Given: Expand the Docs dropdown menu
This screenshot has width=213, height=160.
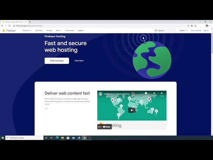Looking at the screenshot, I should (59, 30).
